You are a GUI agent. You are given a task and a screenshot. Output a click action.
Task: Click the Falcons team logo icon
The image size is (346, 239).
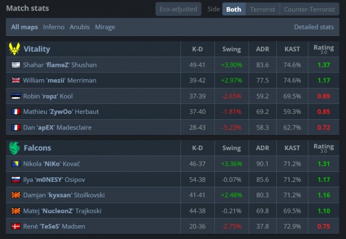coord(14,148)
